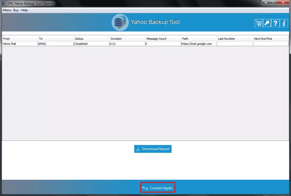Click the Duration column header
Screen dimensions: 291x196
[127, 38]
